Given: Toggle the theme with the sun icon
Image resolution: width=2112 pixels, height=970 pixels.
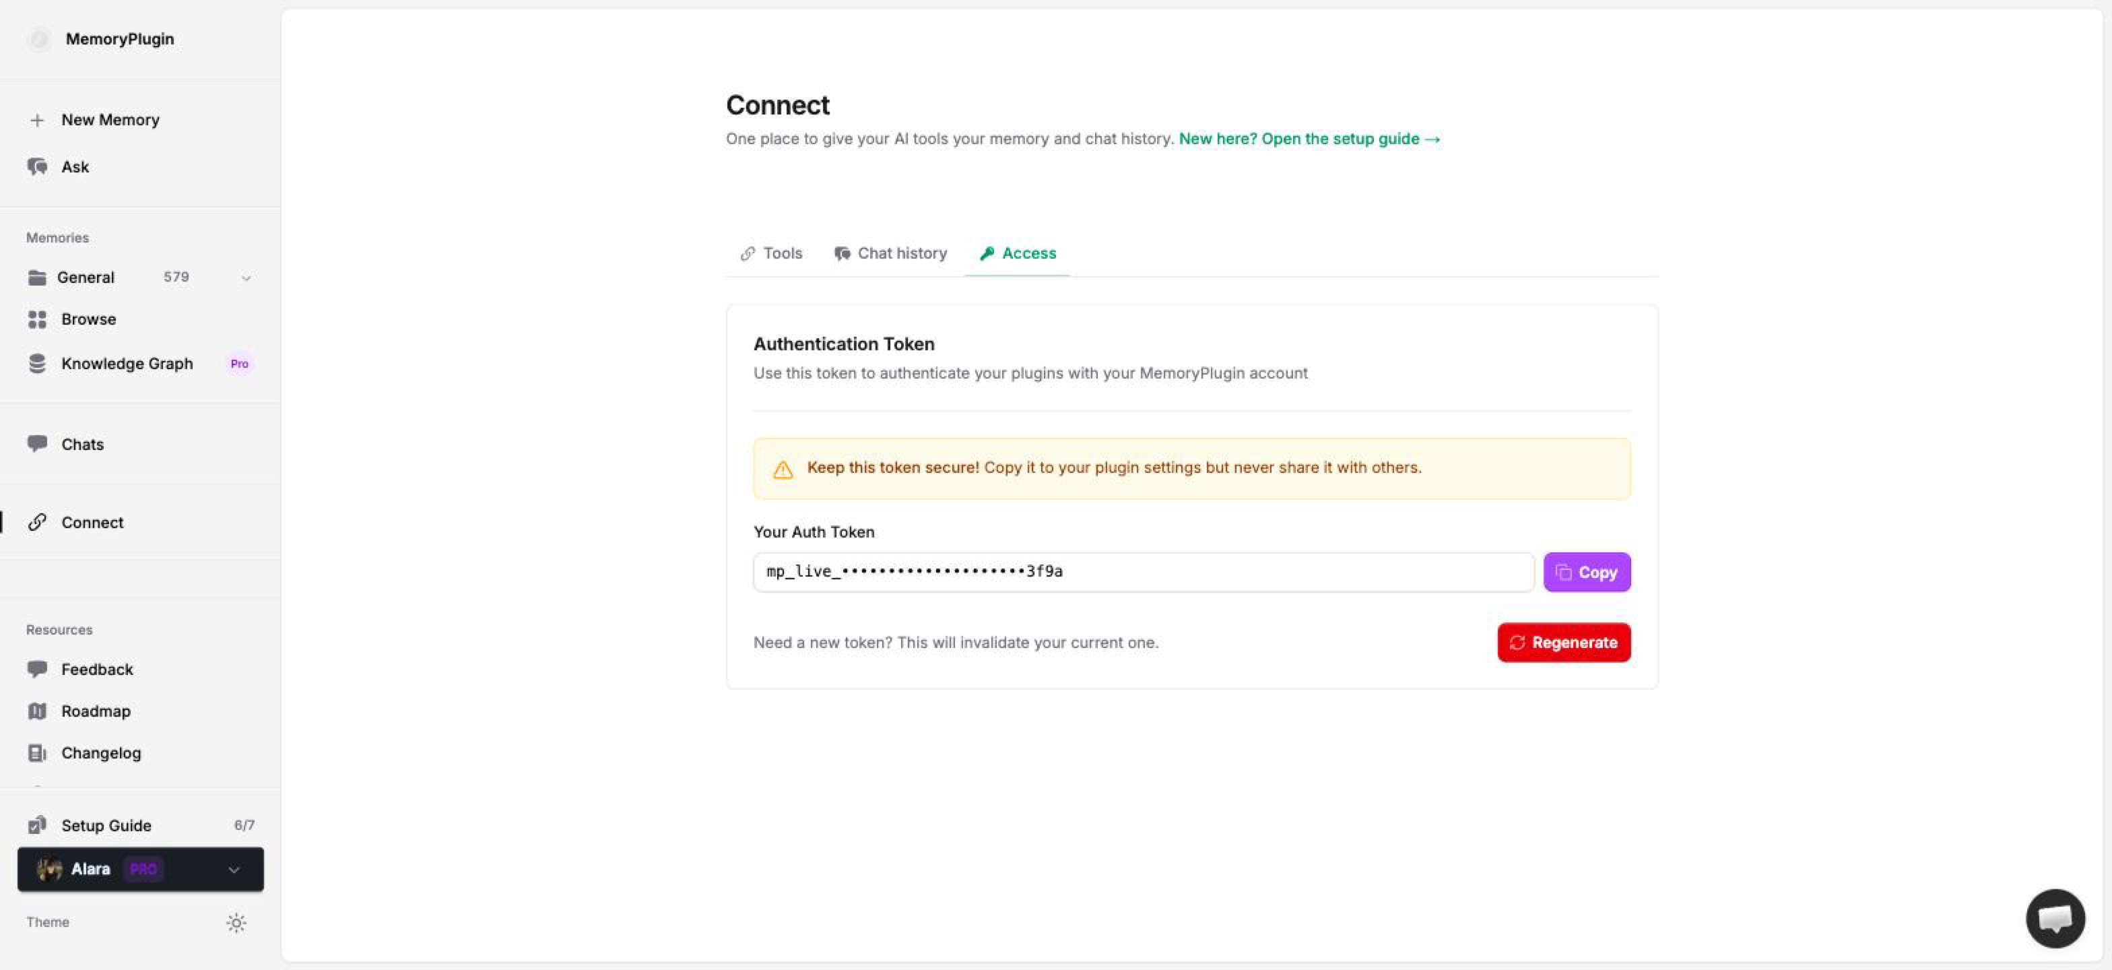Looking at the screenshot, I should click(236, 922).
